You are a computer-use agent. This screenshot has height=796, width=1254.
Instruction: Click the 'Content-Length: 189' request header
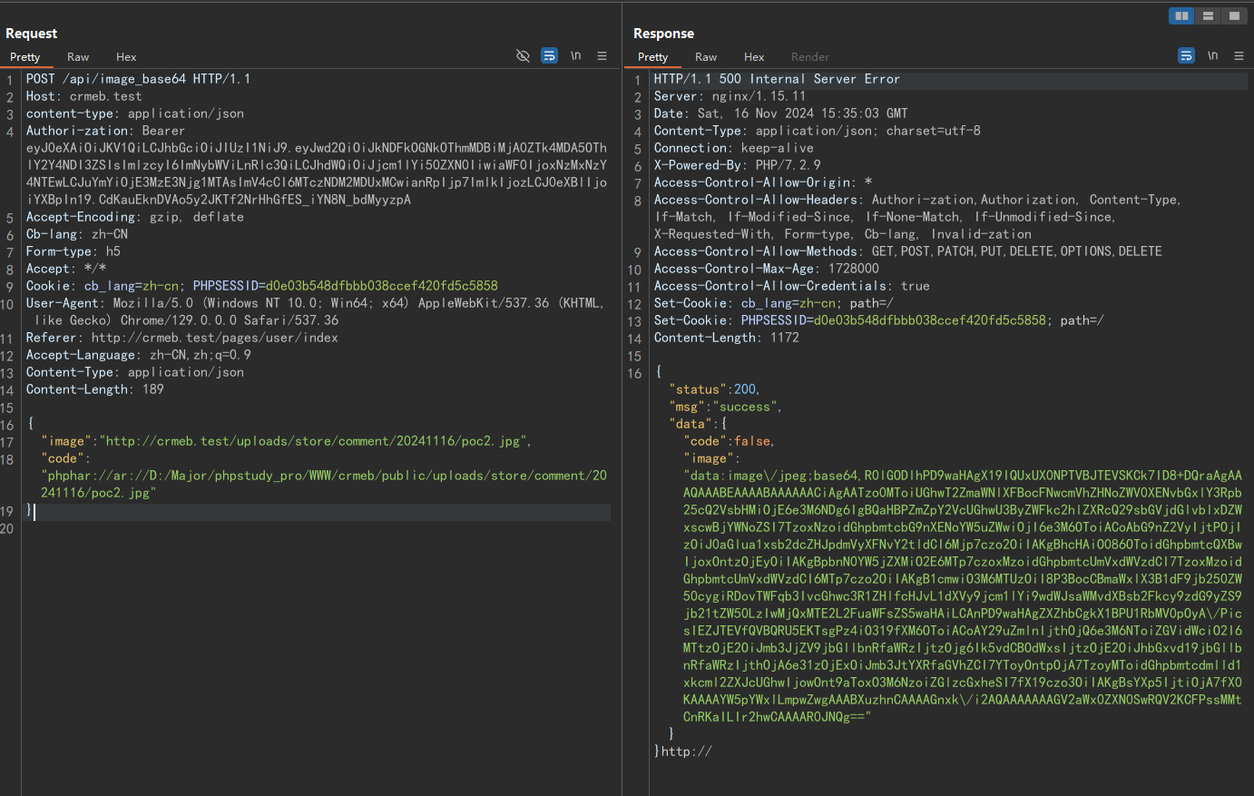coord(94,389)
